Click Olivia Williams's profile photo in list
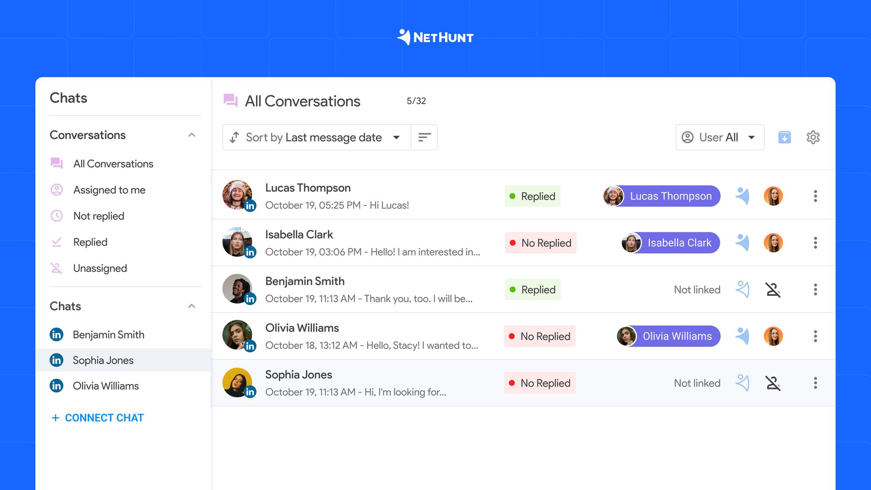Screen dimensions: 871x490 pyautogui.click(x=237, y=335)
